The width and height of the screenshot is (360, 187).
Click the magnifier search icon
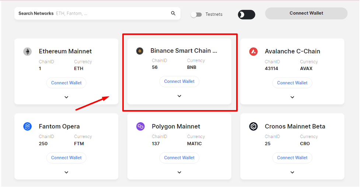click(173, 13)
